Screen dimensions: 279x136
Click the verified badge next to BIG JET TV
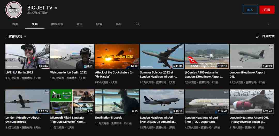(56, 8)
